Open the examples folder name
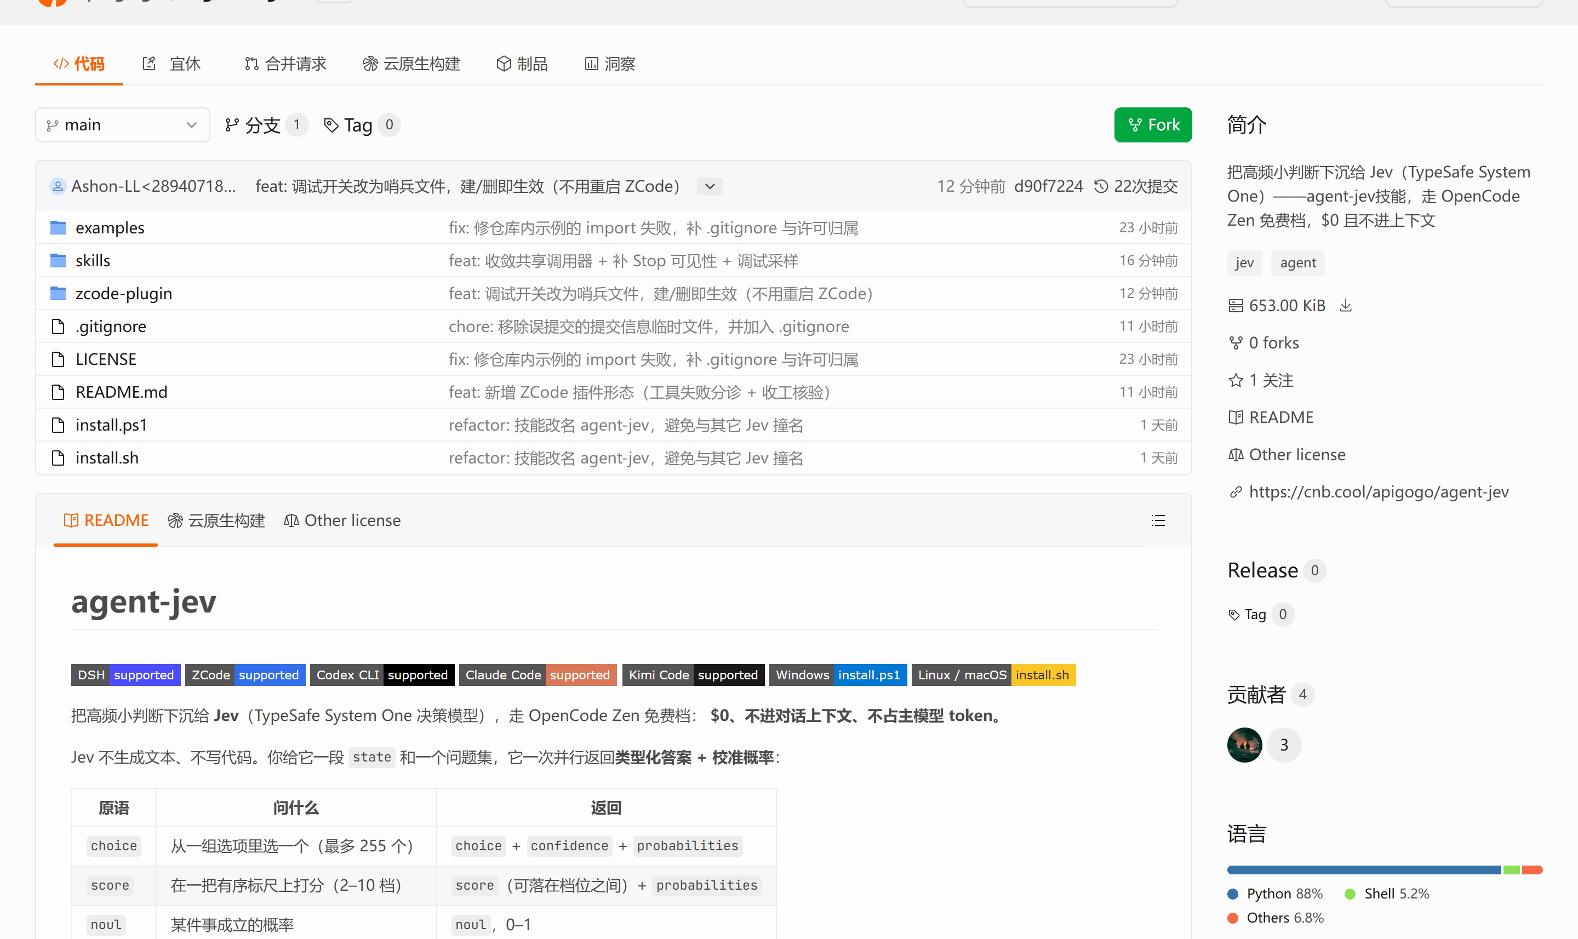 (x=110, y=227)
